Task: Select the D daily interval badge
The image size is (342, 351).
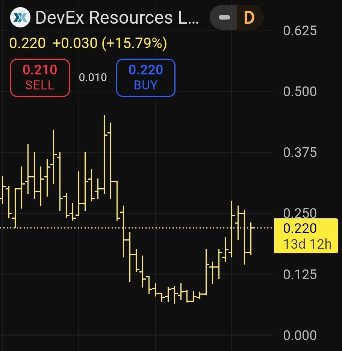Action: coord(249,17)
